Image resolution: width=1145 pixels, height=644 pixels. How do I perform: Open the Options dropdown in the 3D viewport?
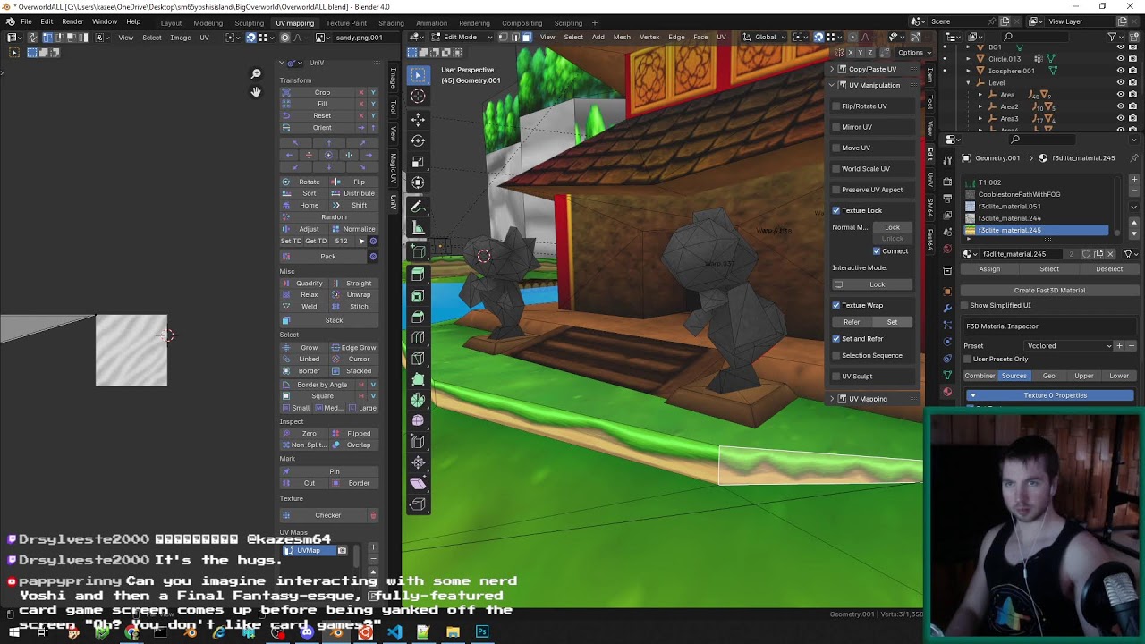coord(914,53)
